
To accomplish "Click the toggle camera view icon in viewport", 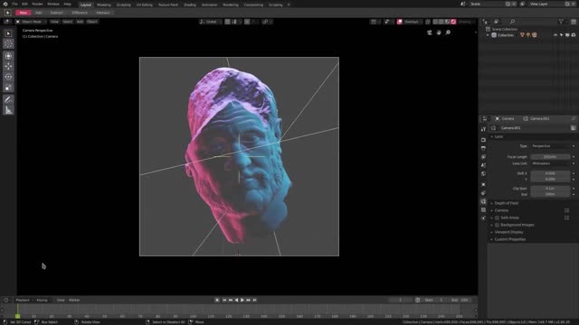I will click(430, 32).
